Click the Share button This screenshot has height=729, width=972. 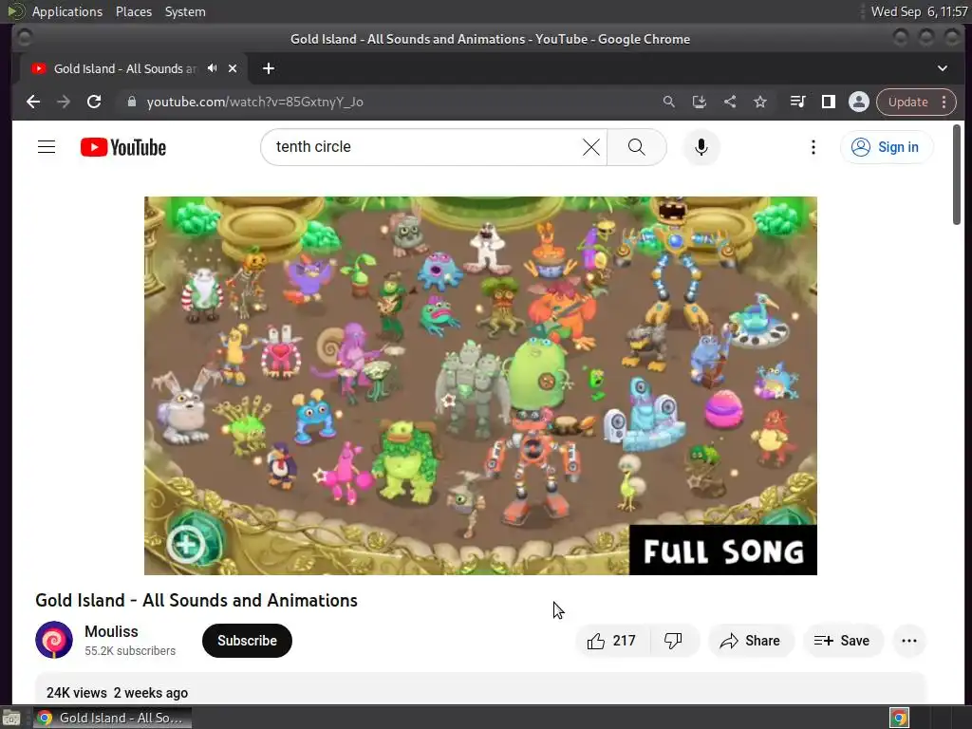pyautogui.click(x=751, y=641)
